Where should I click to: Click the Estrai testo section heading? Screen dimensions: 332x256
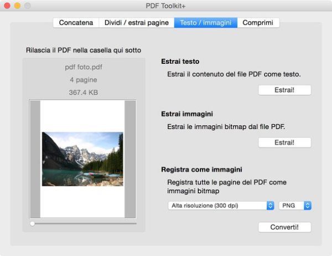[180, 62]
